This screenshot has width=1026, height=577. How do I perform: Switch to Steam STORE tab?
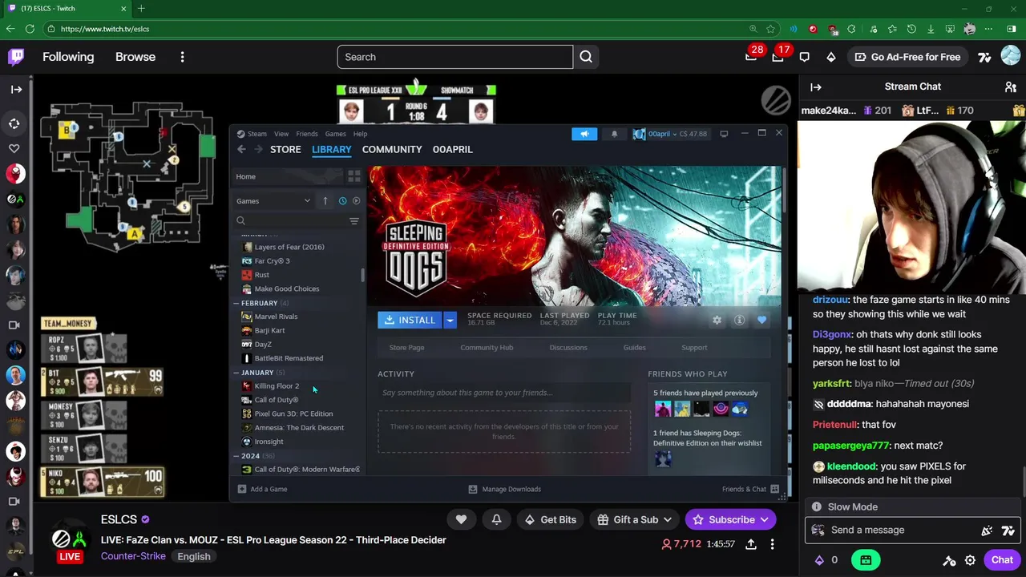(x=285, y=149)
